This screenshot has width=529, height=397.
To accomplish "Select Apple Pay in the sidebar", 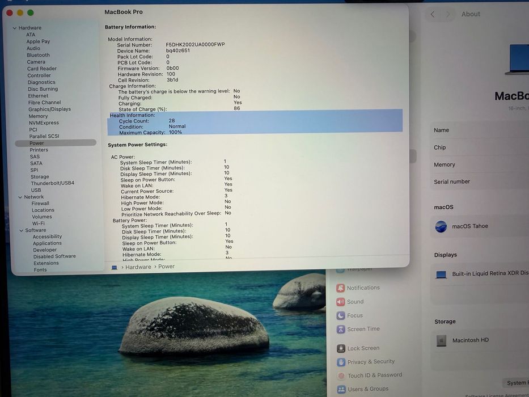I will point(38,41).
